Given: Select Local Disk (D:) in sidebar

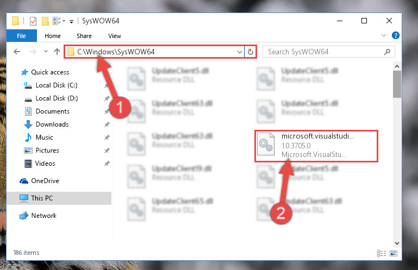Looking at the screenshot, I should pyautogui.click(x=57, y=98).
